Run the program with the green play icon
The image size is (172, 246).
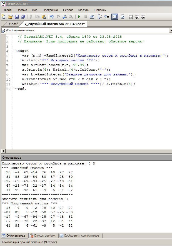pyautogui.click(x=79, y=17)
